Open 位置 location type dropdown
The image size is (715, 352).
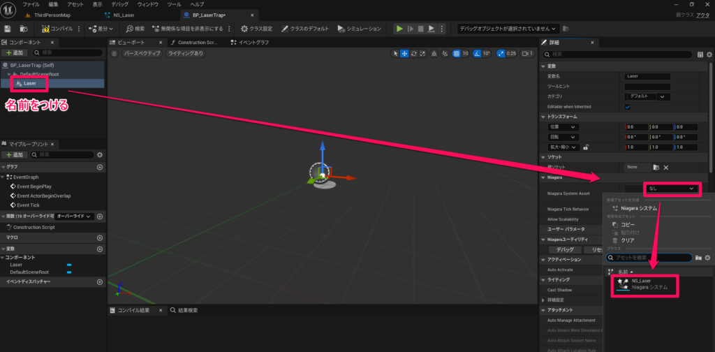click(x=563, y=126)
